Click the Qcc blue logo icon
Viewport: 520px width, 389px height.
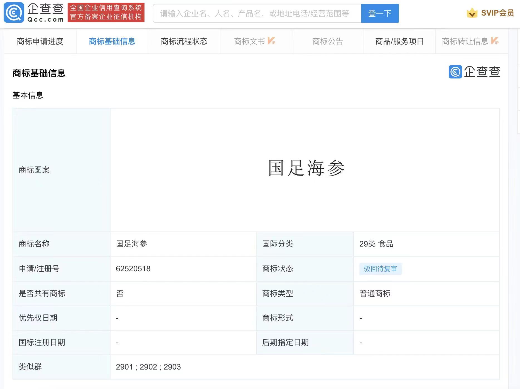[14, 13]
